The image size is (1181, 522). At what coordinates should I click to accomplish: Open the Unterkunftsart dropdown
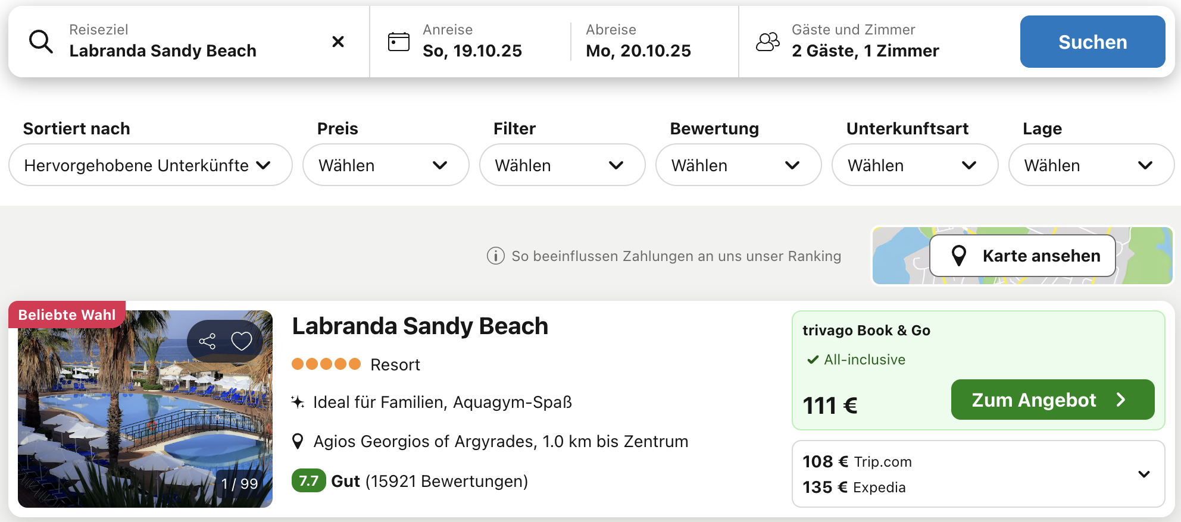[915, 165]
